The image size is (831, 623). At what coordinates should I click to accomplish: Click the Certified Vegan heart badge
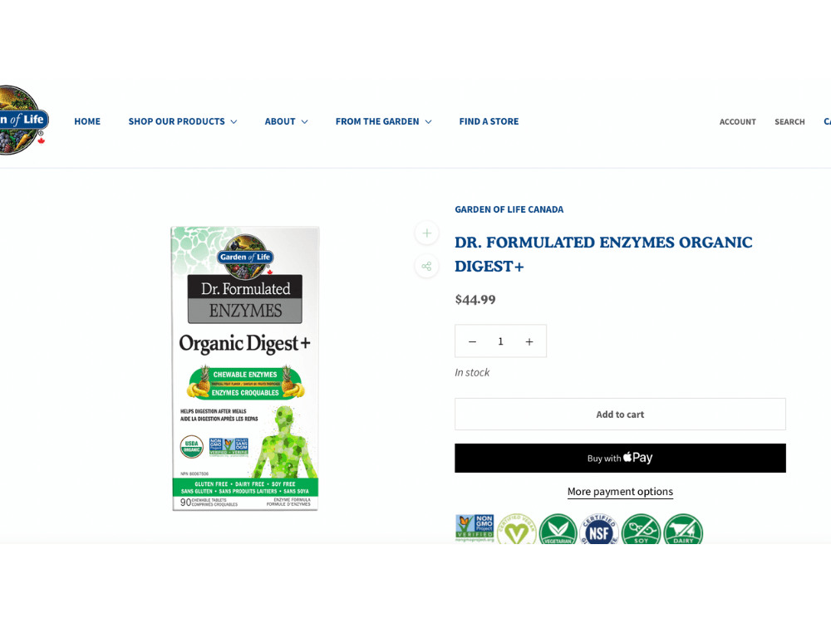(517, 529)
